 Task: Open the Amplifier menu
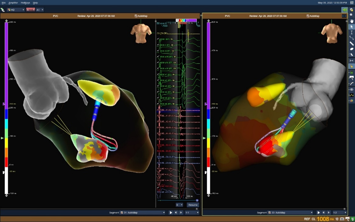coord(13,3)
